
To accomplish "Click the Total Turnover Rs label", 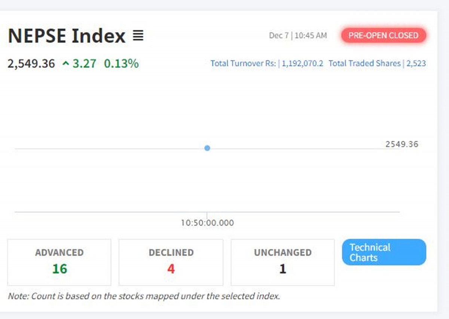I will point(243,63).
